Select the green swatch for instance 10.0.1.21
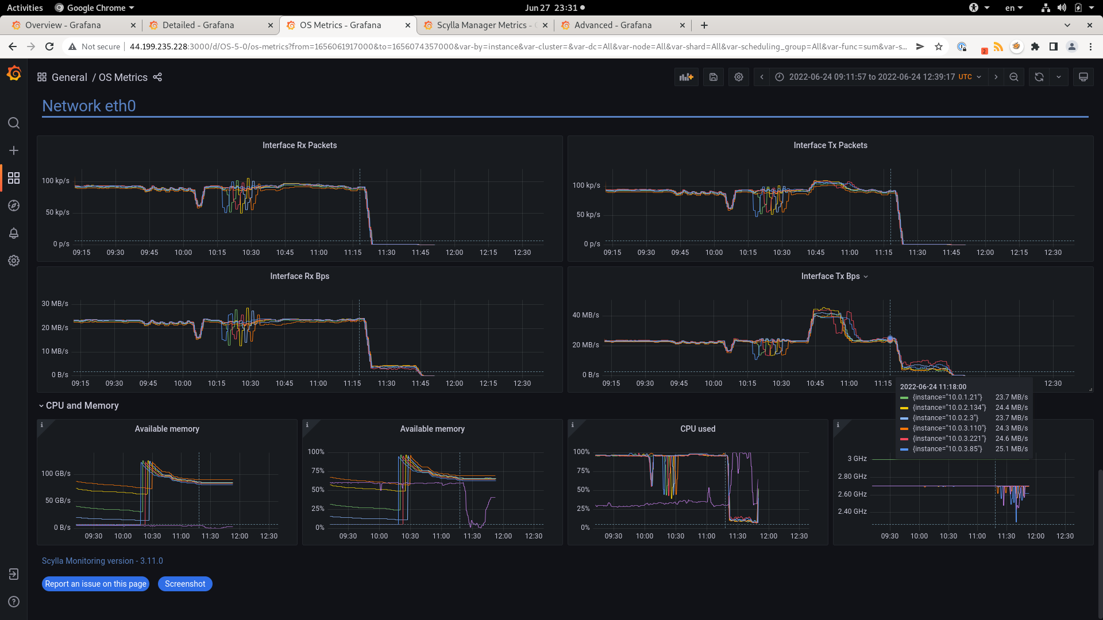Image resolution: width=1103 pixels, height=620 pixels. click(x=903, y=397)
